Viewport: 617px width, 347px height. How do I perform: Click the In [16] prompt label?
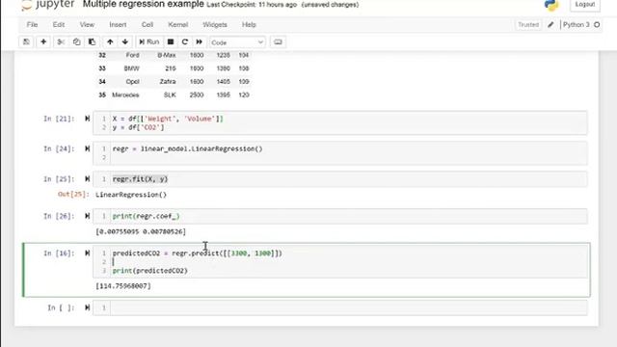59,253
